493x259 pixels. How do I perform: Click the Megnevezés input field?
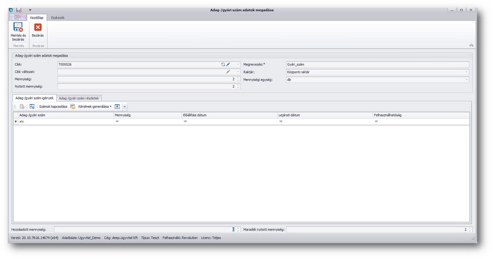[x=377, y=64]
